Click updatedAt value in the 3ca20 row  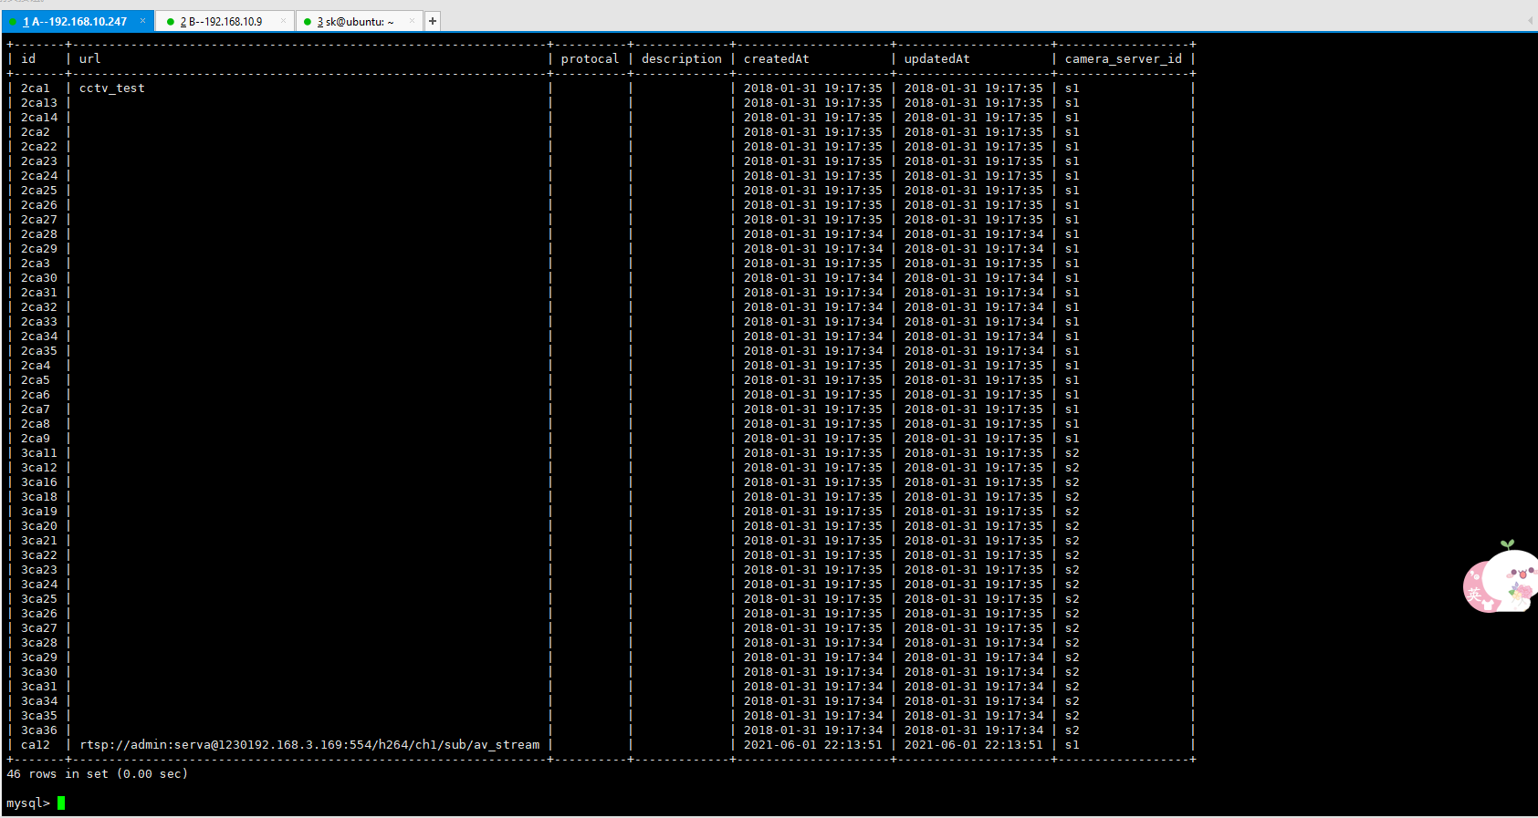(973, 526)
